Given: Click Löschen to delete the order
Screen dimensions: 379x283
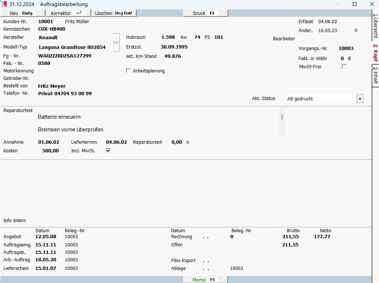Looking at the screenshot, I should tap(114, 13).
